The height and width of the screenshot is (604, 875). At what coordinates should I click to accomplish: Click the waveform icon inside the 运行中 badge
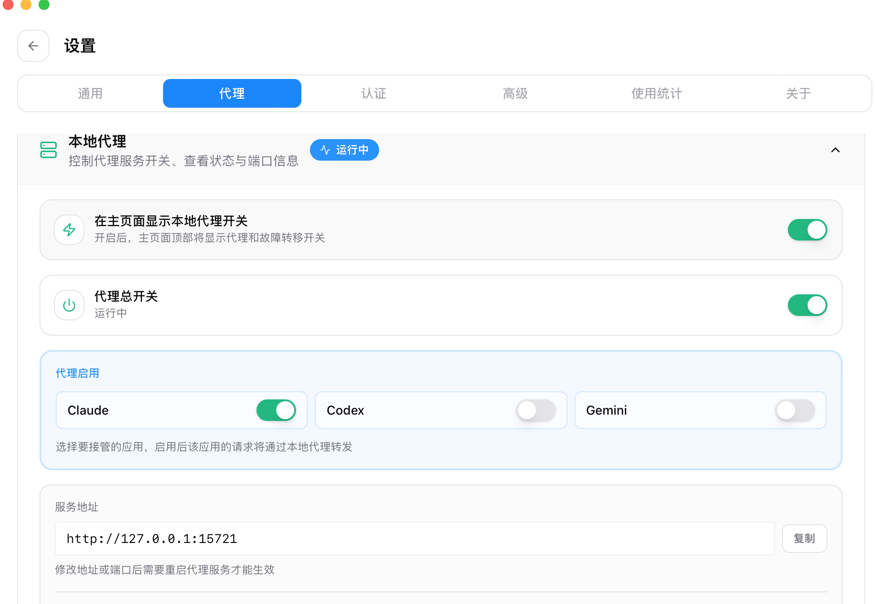click(x=325, y=150)
